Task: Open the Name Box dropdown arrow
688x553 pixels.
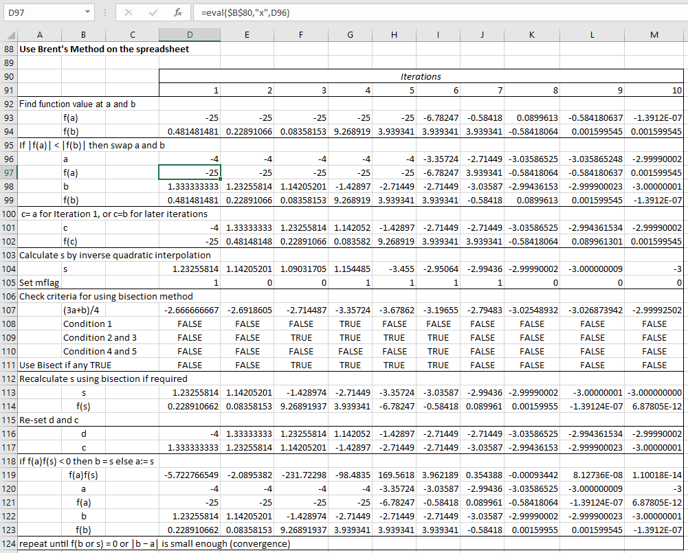Action: tap(87, 12)
